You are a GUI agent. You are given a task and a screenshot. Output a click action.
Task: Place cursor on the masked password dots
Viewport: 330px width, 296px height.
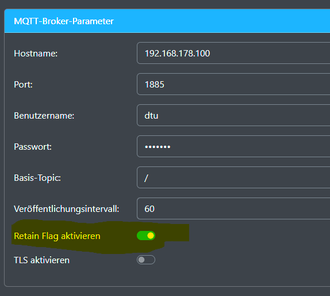pyautogui.click(x=158, y=147)
